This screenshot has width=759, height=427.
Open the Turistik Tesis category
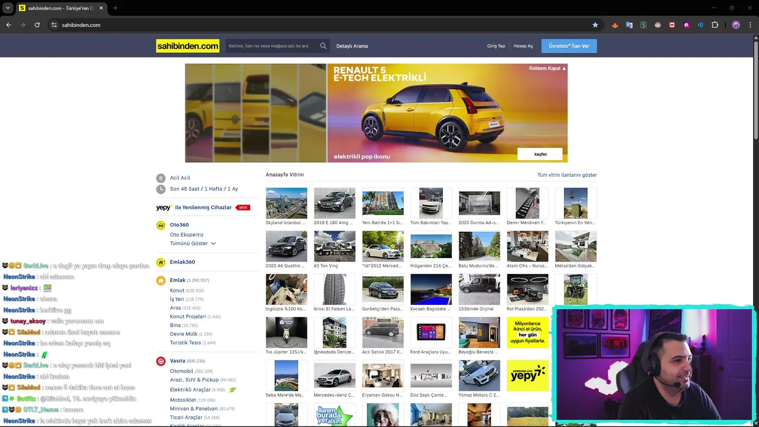point(186,343)
